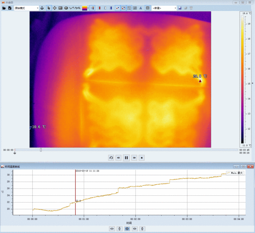Screen dimensions: 255x233
Task: Select the rectangle area tool
Action: pos(60,8)
